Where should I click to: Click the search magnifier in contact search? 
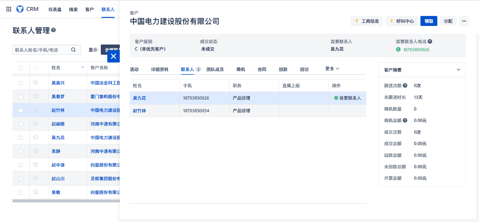pyautogui.click(x=73, y=50)
